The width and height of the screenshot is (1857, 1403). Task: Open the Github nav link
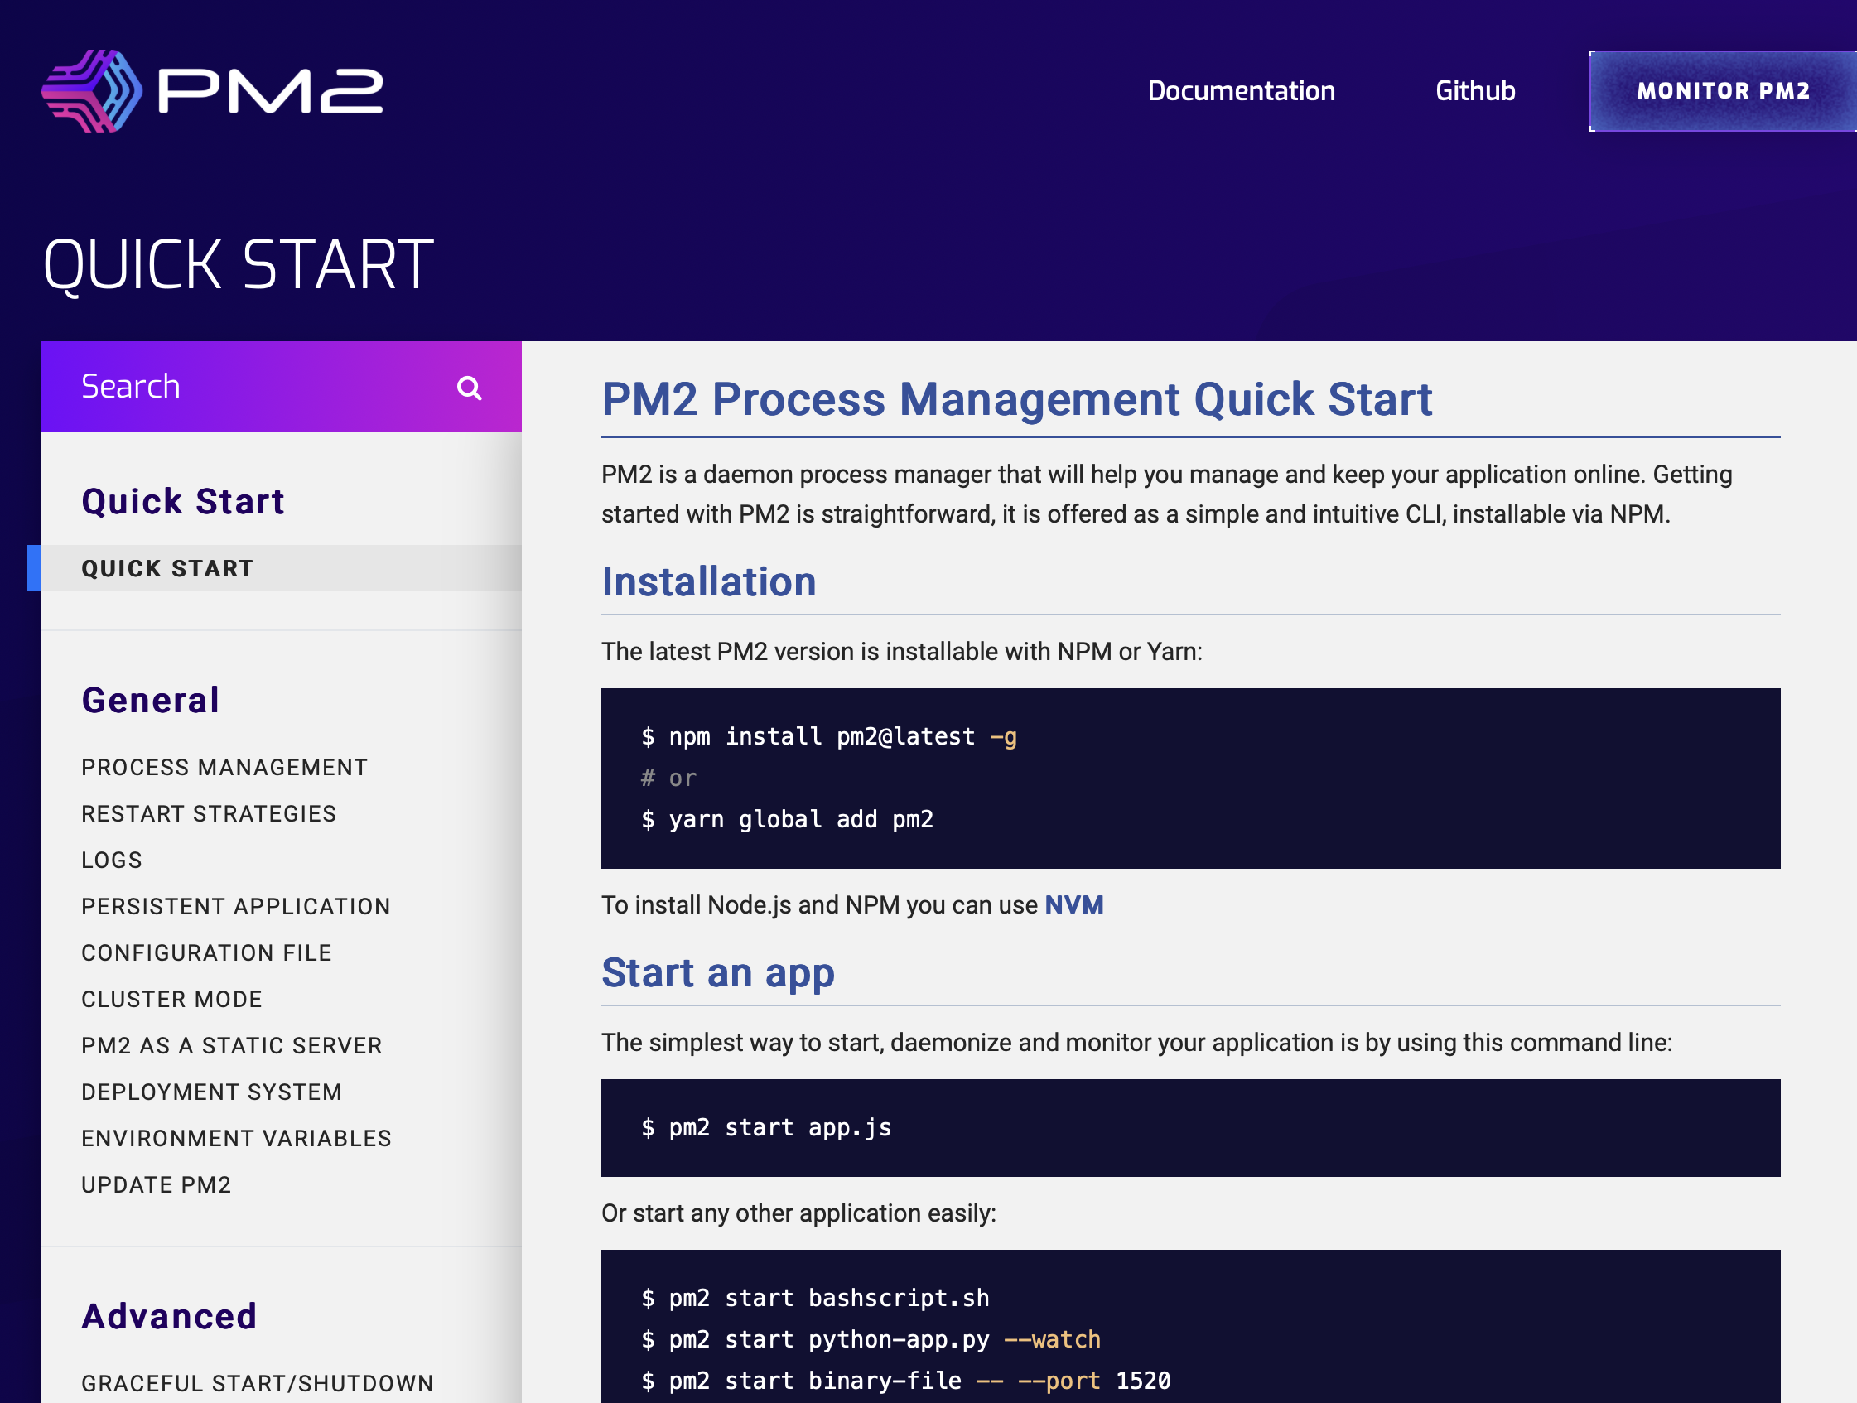click(1475, 90)
